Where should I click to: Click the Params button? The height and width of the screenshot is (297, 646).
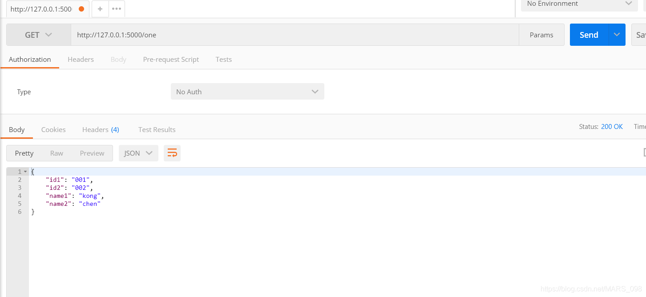[x=541, y=35]
